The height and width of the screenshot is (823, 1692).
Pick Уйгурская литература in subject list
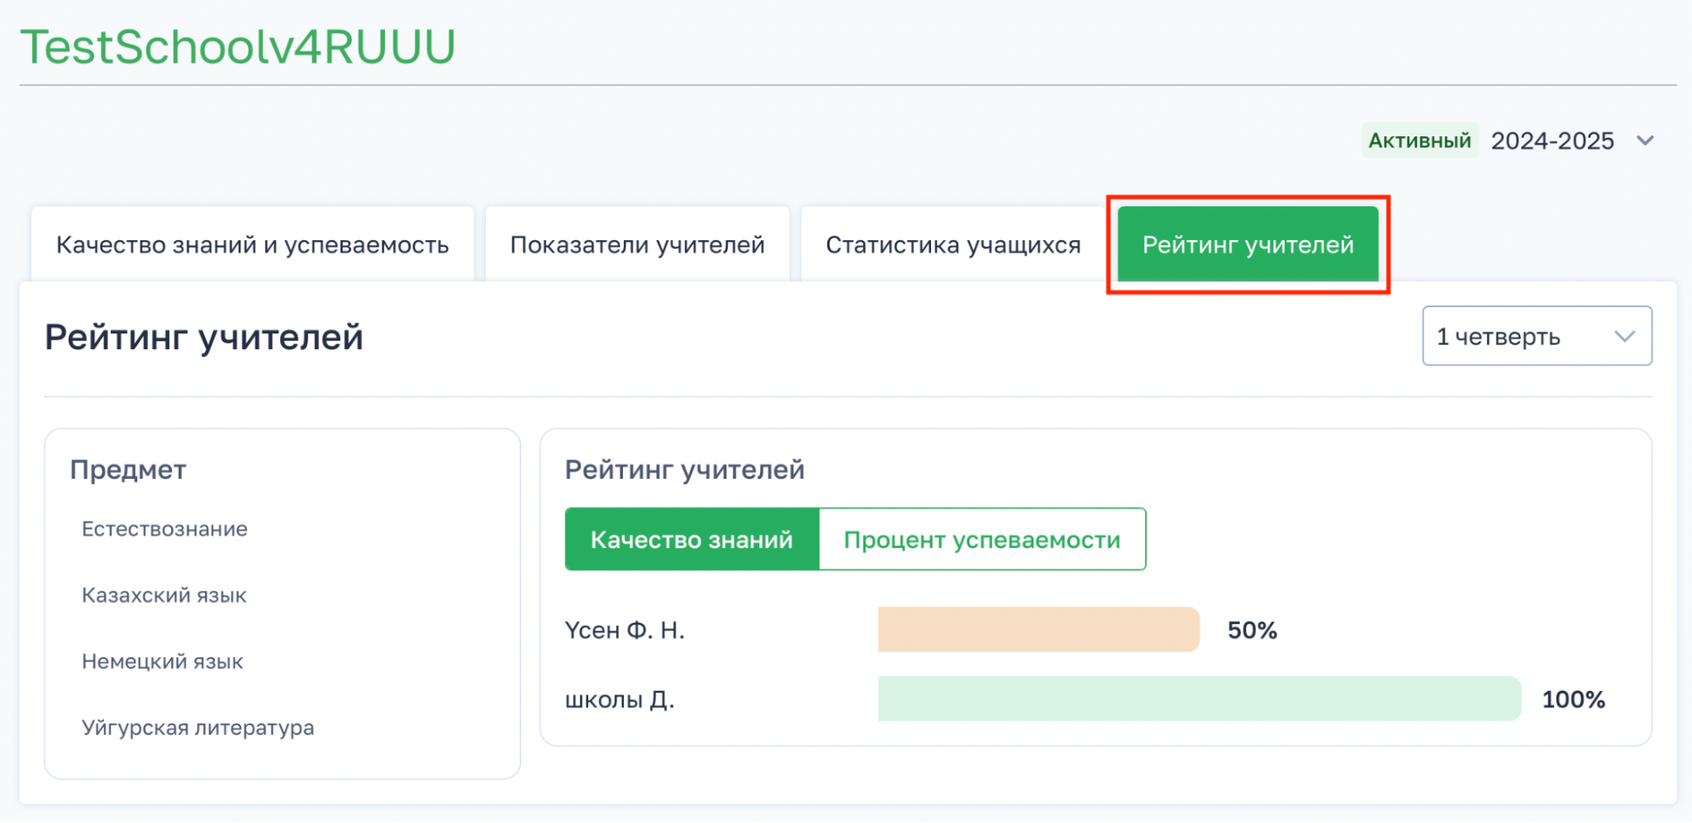pos(198,727)
